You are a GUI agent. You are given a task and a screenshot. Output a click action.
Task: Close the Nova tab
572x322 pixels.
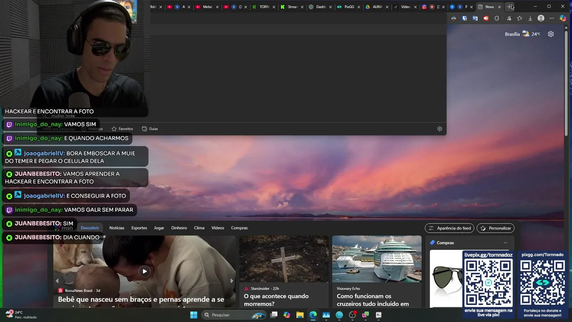[499, 7]
